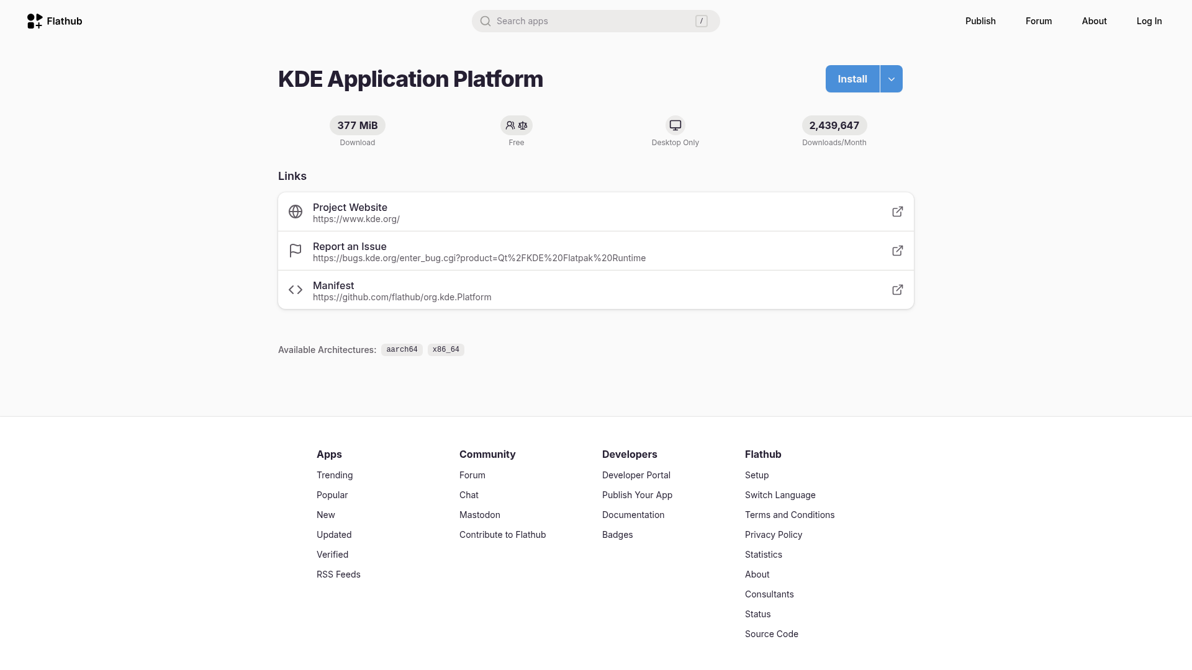Open Statistics footer link
This screenshot has width=1192, height=670.
(x=764, y=555)
